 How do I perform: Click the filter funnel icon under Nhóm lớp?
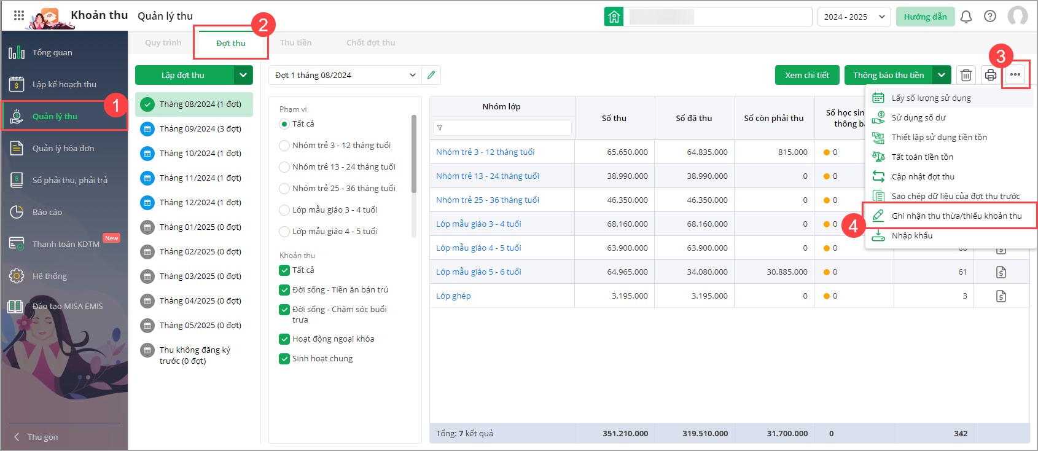click(x=440, y=128)
